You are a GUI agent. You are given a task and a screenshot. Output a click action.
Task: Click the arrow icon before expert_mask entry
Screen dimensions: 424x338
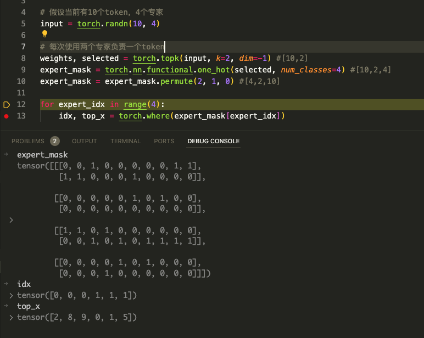5,155
